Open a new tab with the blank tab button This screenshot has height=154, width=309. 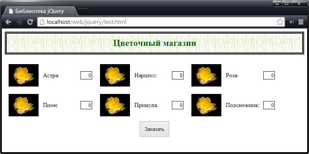(x=84, y=11)
